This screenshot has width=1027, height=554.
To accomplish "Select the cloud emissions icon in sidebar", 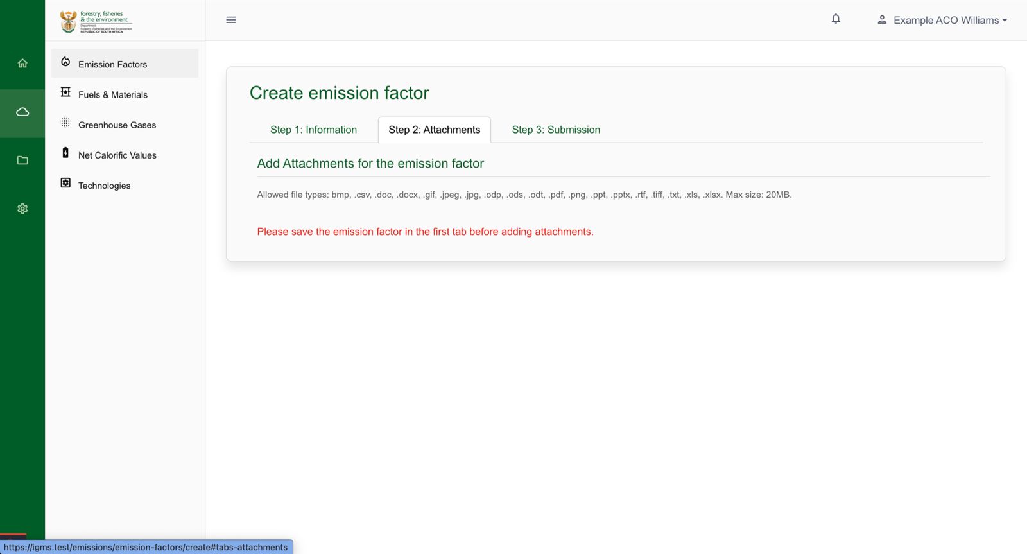I will [x=22, y=112].
